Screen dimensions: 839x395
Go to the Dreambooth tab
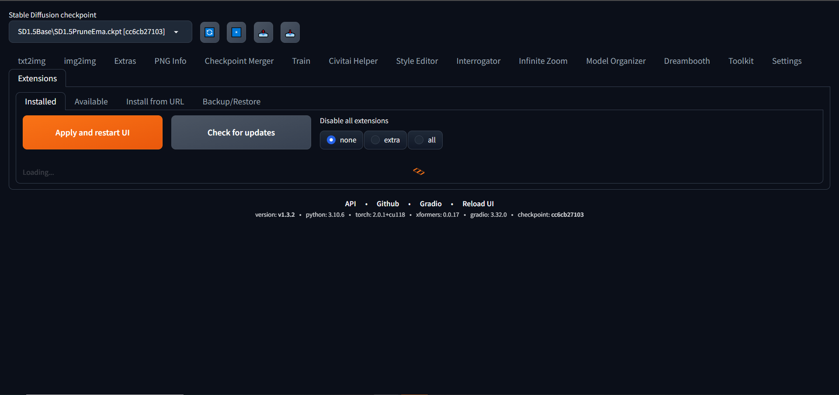686,61
